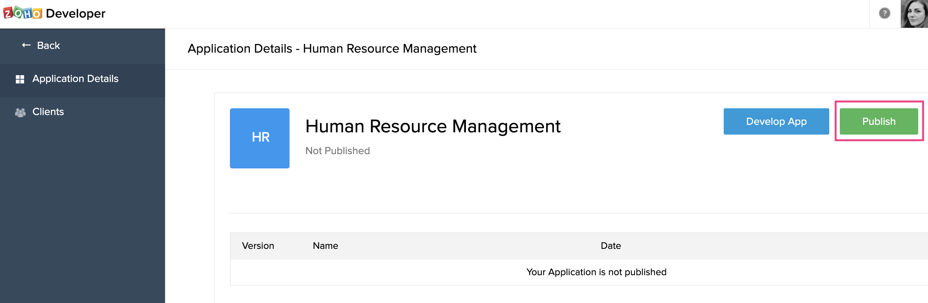928x303 pixels.
Task: Open the help question mark icon
Action: point(884,14)
